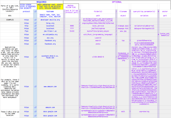Select the 'filename' column header cell

[x=123, y=12]
